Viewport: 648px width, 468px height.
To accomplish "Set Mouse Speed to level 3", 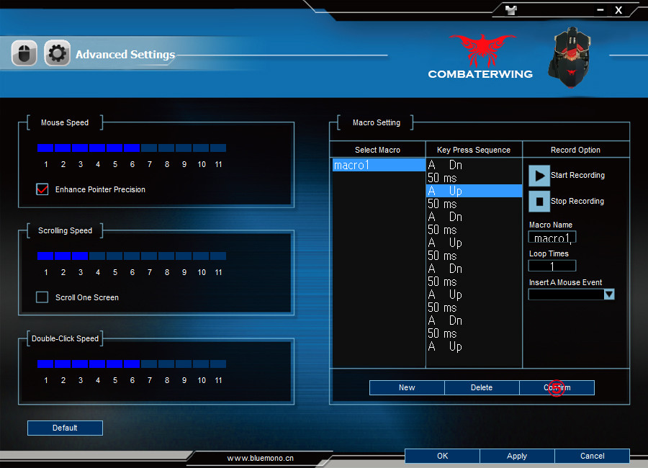I will pyautogui.click(x=80, y=148).
